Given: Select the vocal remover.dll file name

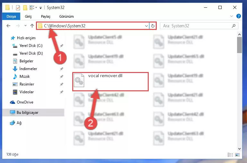Looking at the screenshot, I should [105, 76].
